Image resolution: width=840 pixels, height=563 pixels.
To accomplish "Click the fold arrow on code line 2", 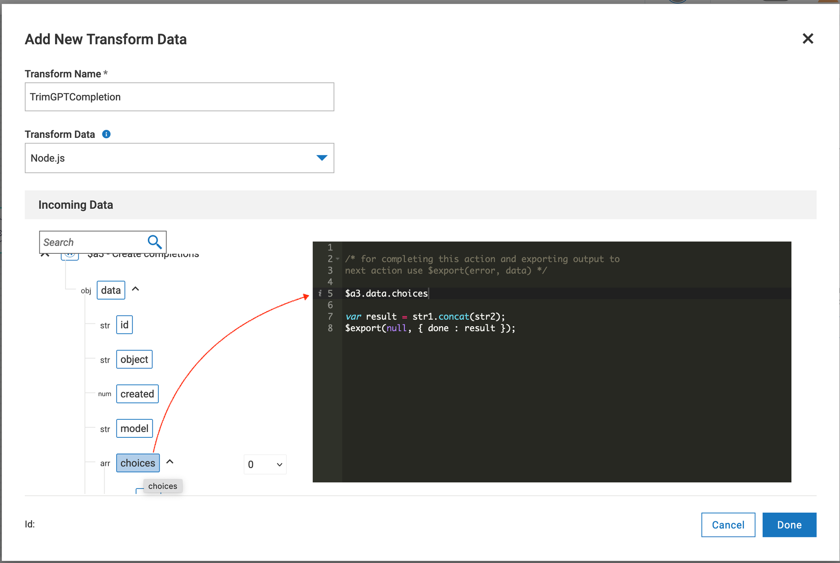I will [x=338, y=259].
